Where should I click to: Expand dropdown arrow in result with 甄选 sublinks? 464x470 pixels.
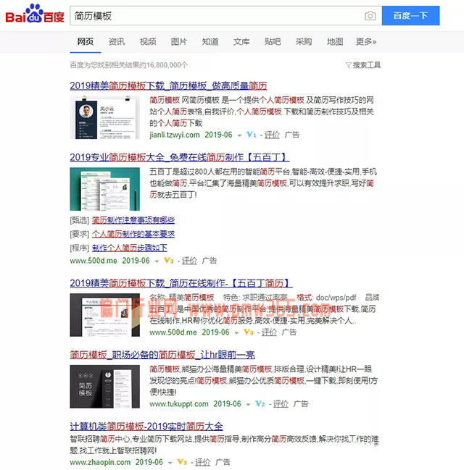pyautogui.click(x=157, y=261)
